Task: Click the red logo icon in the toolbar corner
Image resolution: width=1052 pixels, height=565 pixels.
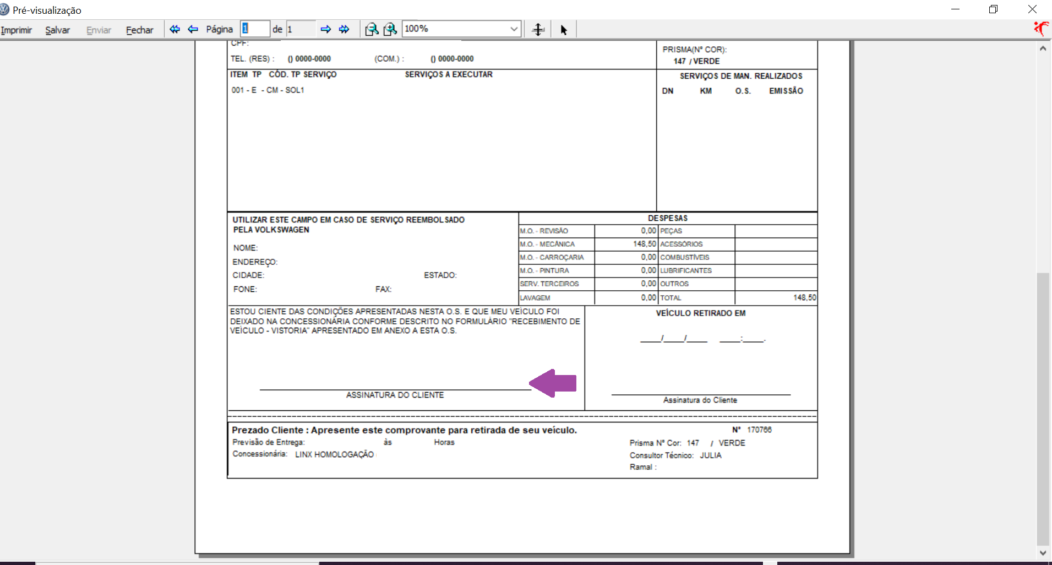Action: (x=1041, y=29)
